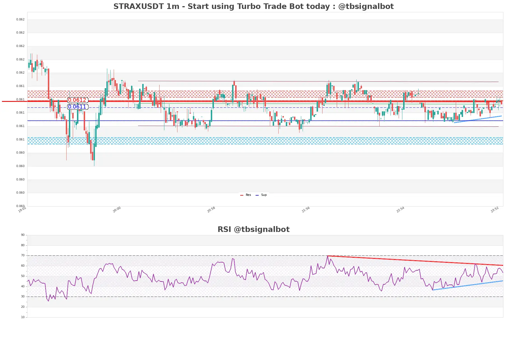507x338 pixels.
Task: Click the blue Sup legend line marker
Action: [x=257, y=195]
